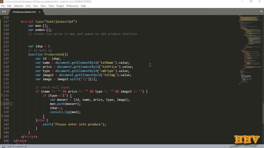264x148 pixels.
Task: Click line number 125 in gutter
Action: click(x=6, y=54)
